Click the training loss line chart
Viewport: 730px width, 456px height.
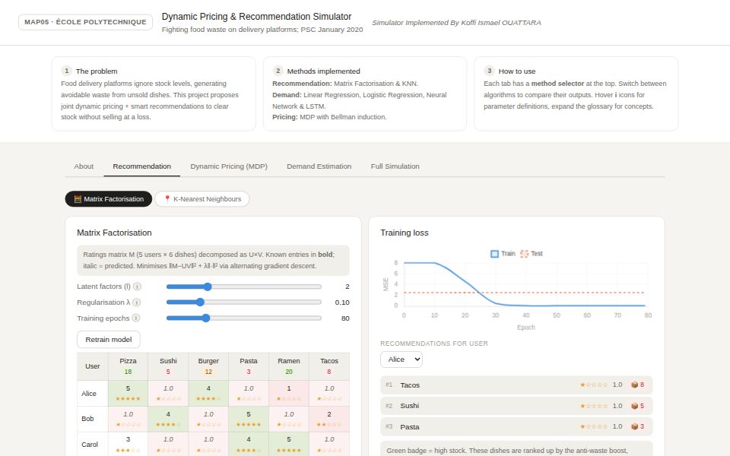click(x=516, y=290)
